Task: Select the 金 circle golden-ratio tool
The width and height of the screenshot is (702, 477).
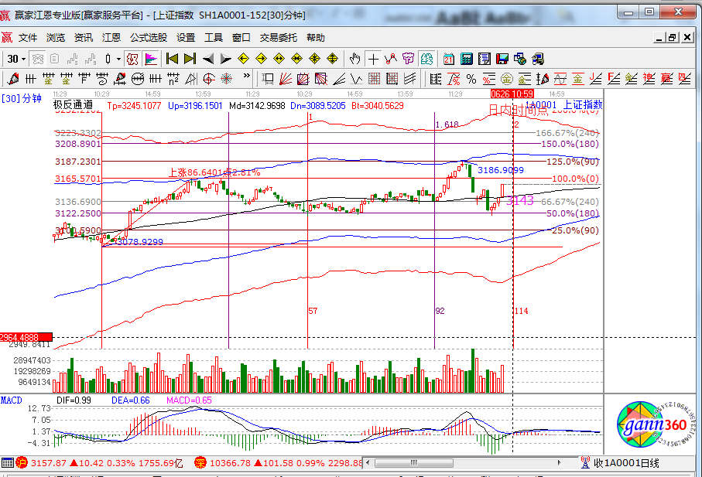Action: (x=507, y=79)
